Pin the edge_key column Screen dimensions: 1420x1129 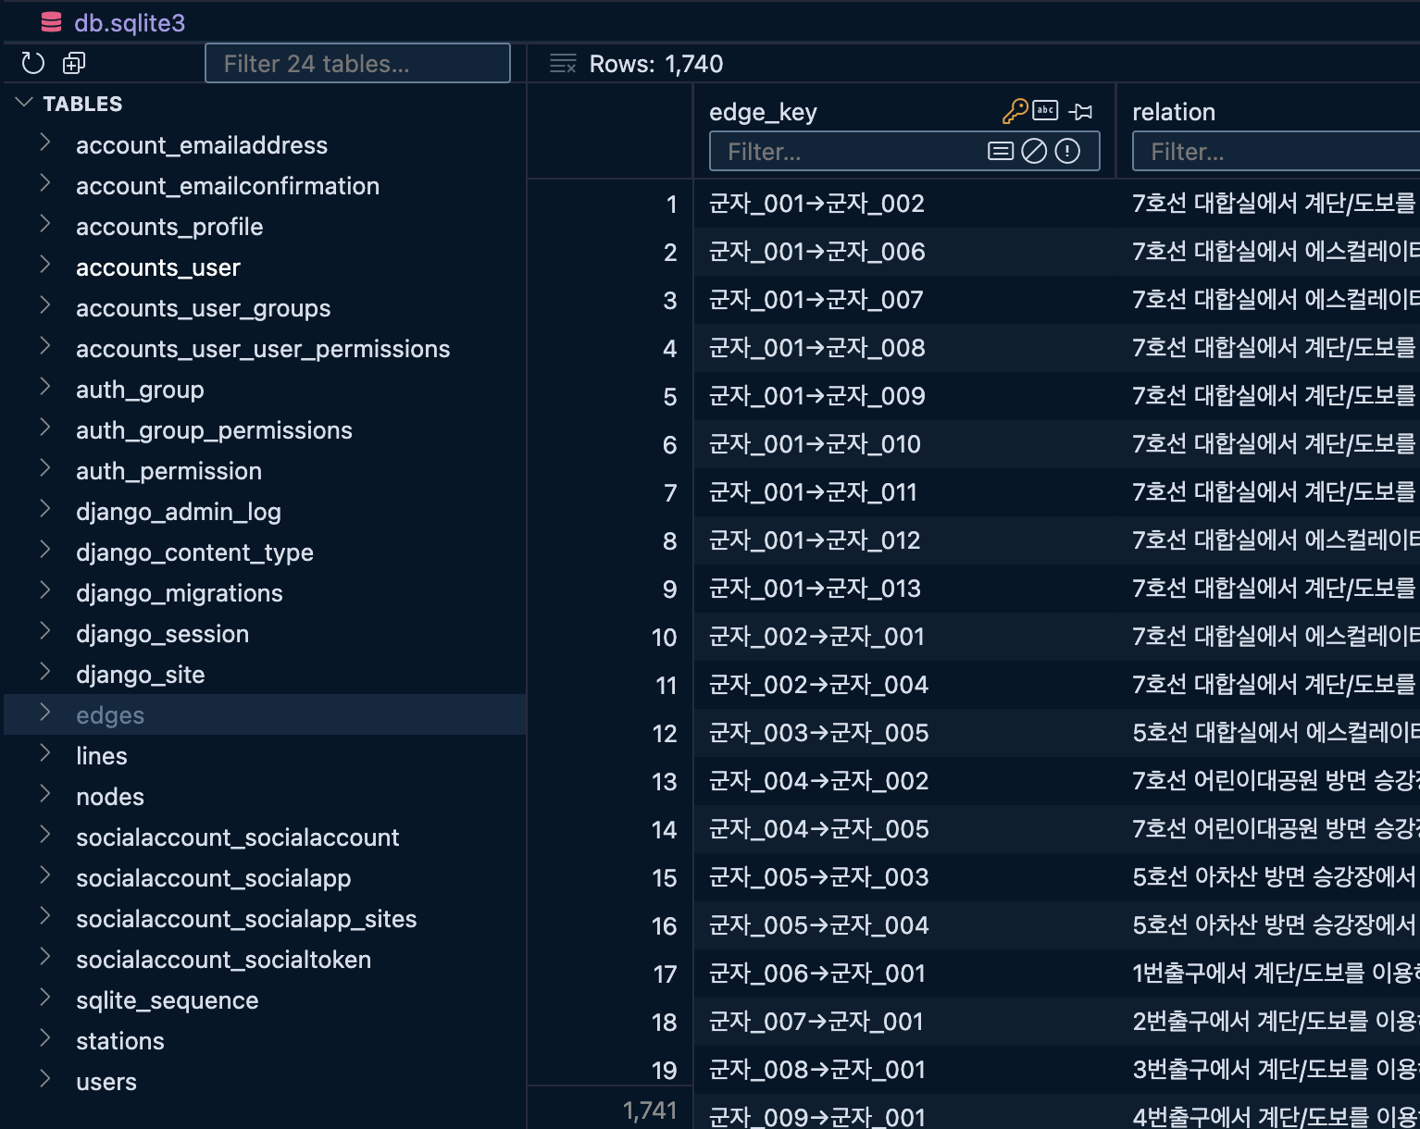(1080, 111)
